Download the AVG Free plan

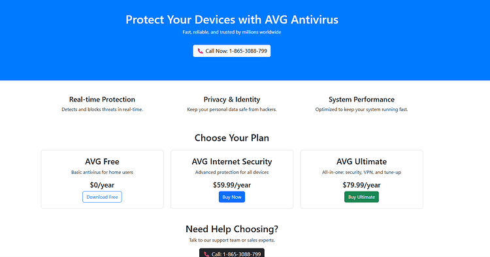point(102,197)
